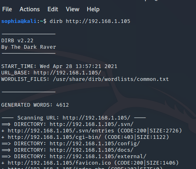196x169 pixels.
Task: Open the View menu
Action: (x=73, y=9)
